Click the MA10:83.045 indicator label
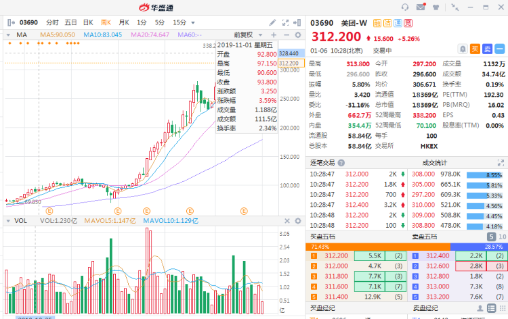 [x=103, y=34]
